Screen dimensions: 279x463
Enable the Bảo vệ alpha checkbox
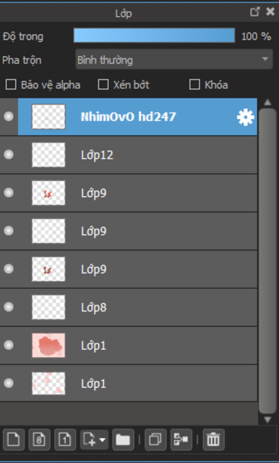(11, 84)
